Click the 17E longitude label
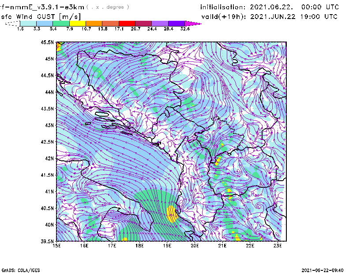This screenshot has width=353, height=273. pos(112,246)
